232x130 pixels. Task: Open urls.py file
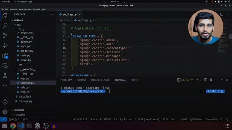click(x=25, y=87)
